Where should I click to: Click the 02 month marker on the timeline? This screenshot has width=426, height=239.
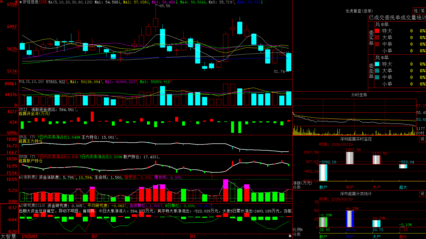[95, 236]
